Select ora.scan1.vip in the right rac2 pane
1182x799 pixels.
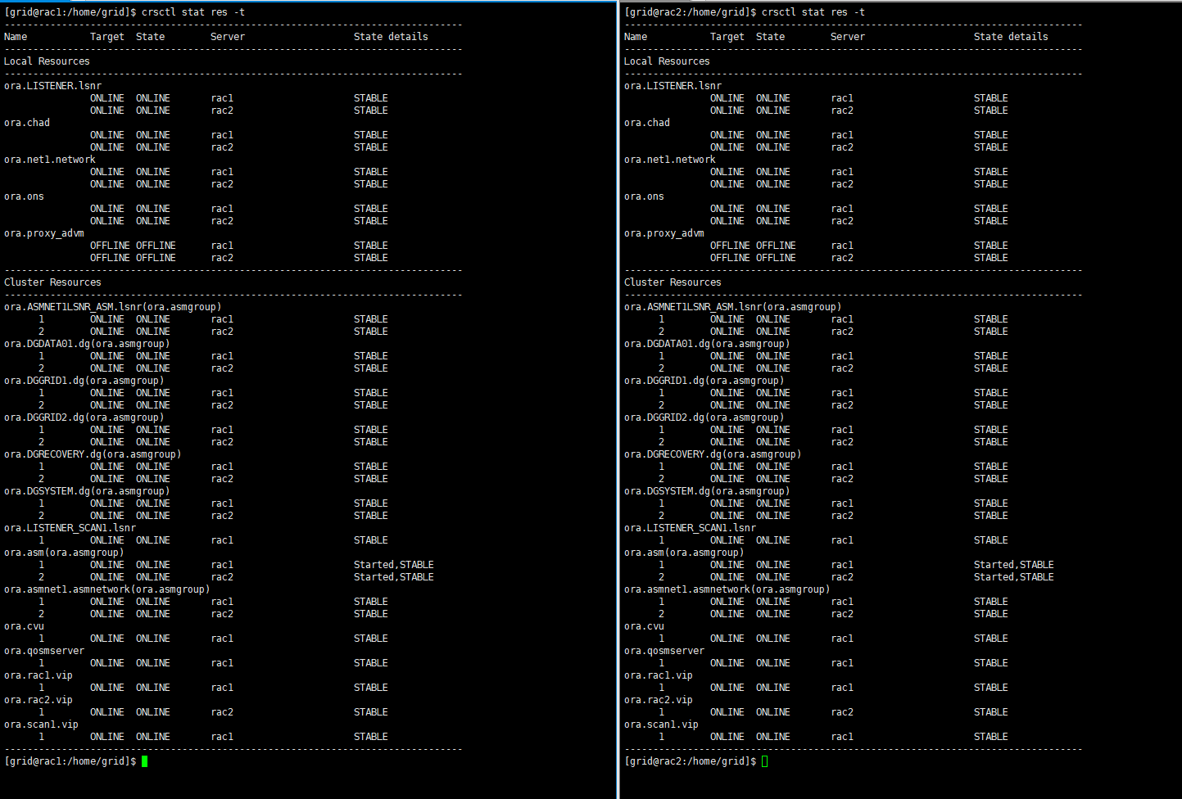tap(661, 725)
